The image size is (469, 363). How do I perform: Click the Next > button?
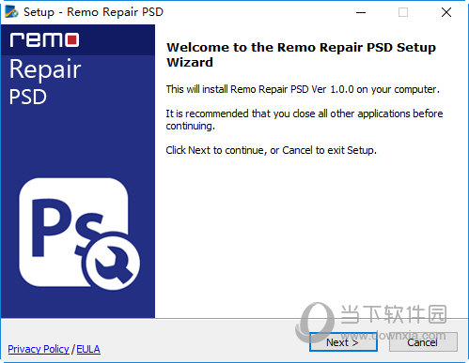tap(343, 342)
